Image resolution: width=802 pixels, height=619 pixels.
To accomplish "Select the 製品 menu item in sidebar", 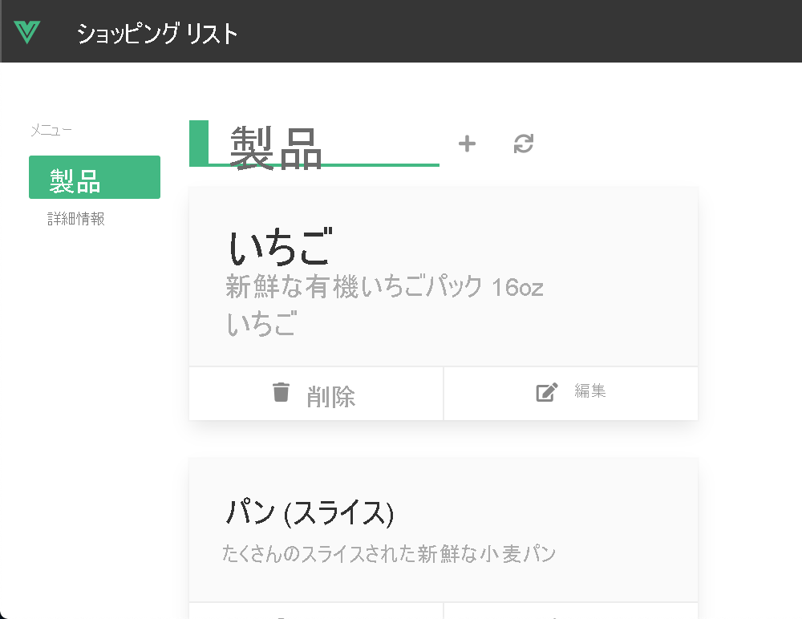I will (x=95, y=177).
